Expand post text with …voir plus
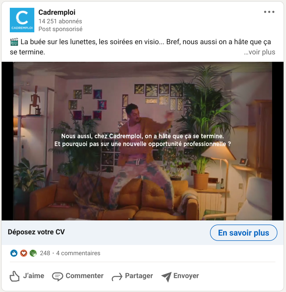This screenshot has height=292, width=286. [259, 52]
